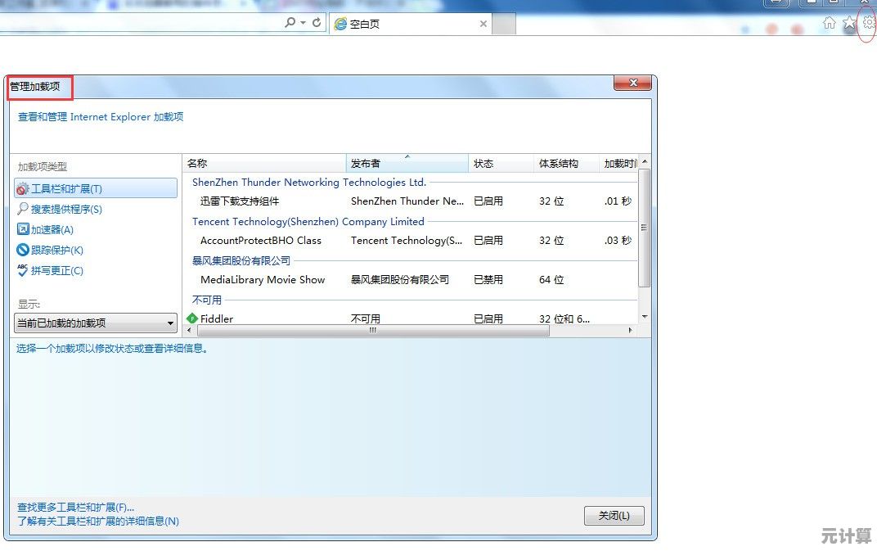Sort by the 发布者 column header
Viewport: 877px width, 551px height.
point(407,164)
